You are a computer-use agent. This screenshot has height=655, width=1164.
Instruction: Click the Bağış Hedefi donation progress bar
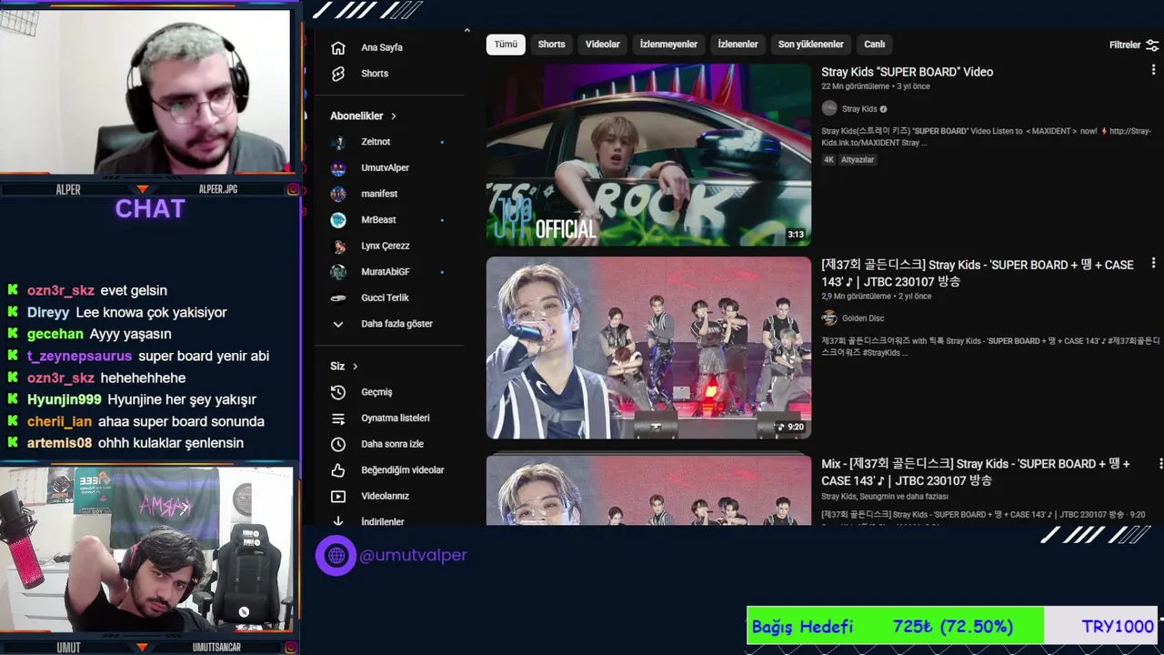coord(952,626)
